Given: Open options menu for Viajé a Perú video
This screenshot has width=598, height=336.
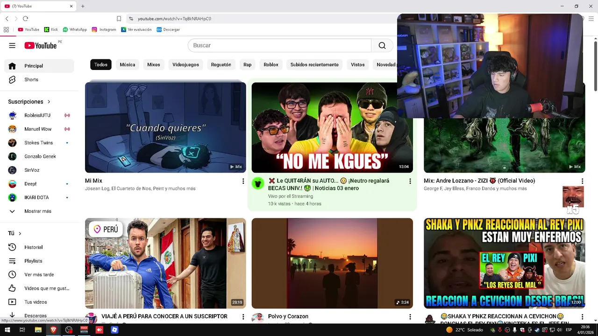Looking at the screenshot, I should click(243, 317).
